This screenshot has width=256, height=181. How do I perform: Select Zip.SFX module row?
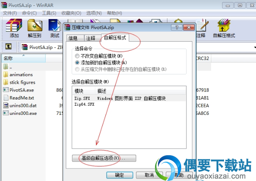pyautogui.click(x=129, y=98)
